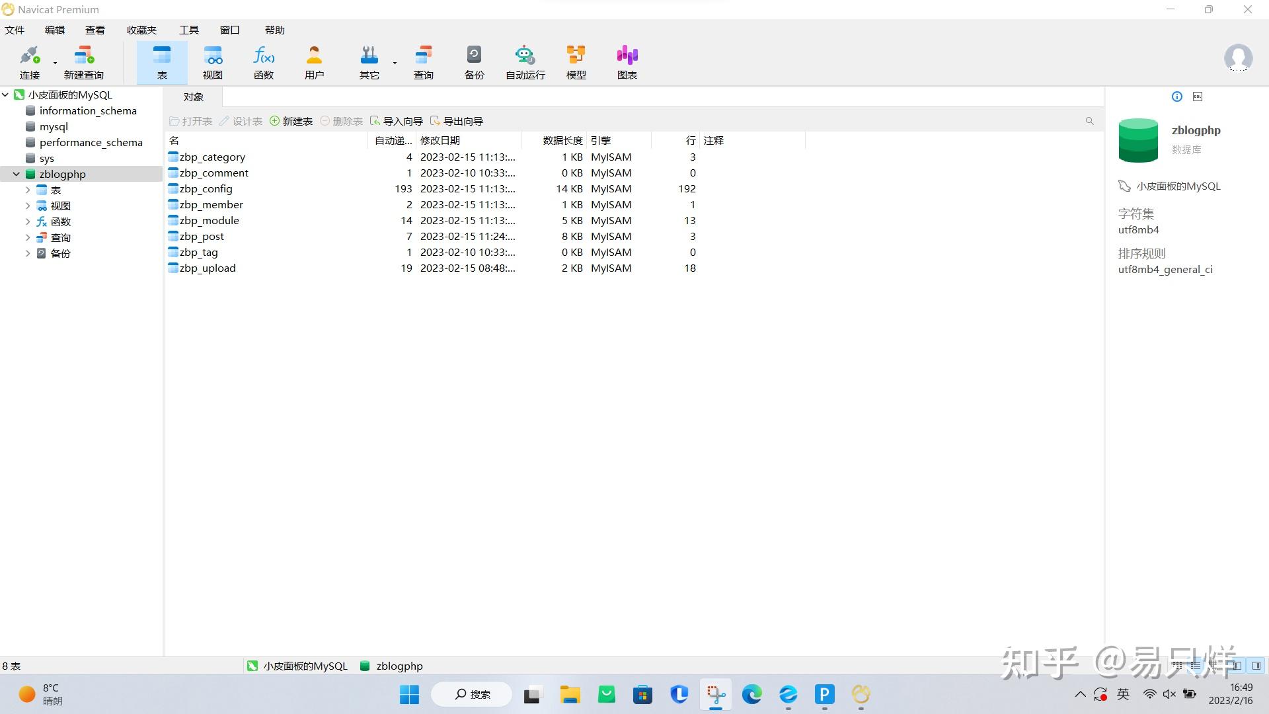This screenshot has height=714, width=1269.
Task: Collapse the zblogphp database node
Action: [x=16, y=174]
